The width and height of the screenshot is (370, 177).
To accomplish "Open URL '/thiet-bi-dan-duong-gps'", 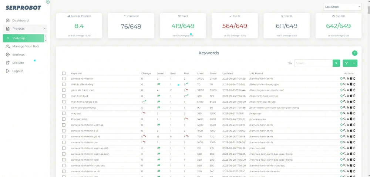I will [264, 84].
